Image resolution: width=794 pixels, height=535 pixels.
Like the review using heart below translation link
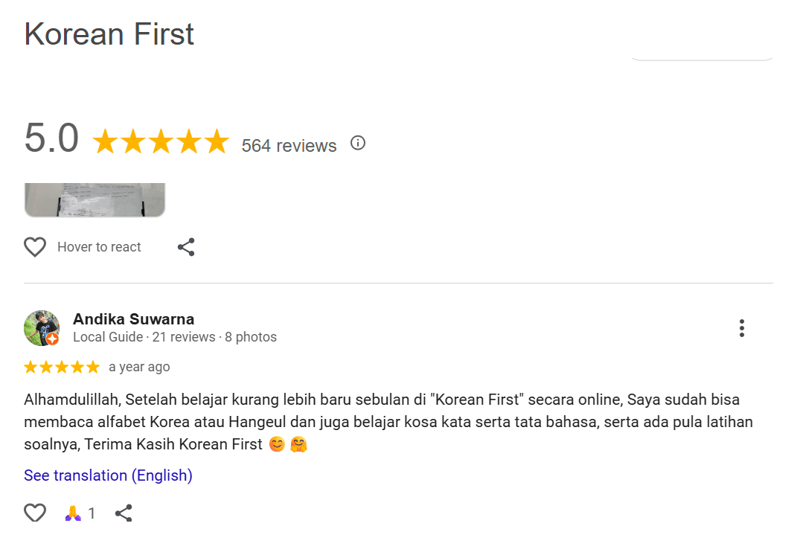35,513
